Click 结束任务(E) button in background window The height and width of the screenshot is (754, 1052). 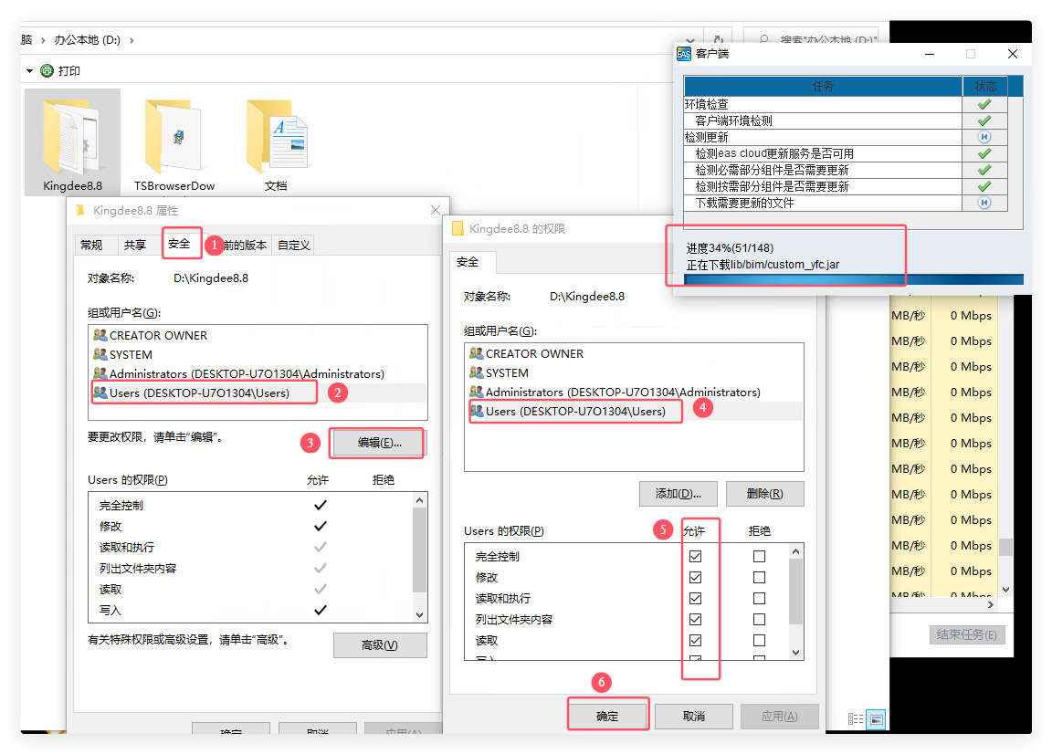967,634
